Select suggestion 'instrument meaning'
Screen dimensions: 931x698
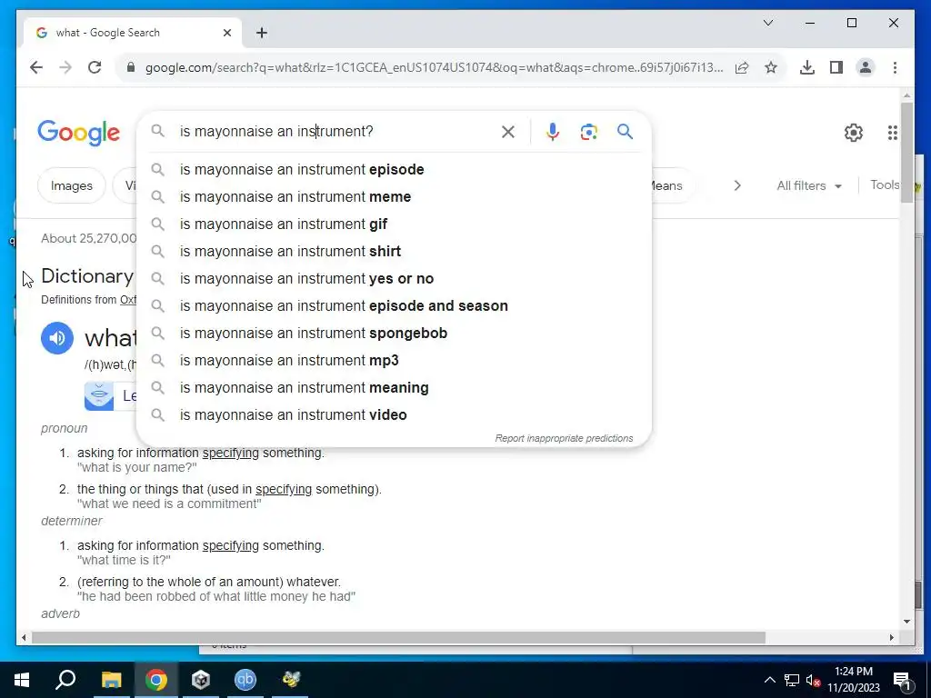click(x=394, y=387)
